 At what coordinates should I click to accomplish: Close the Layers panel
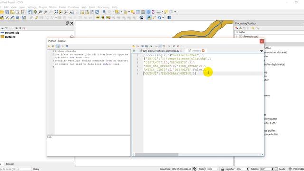click(72, 23)
